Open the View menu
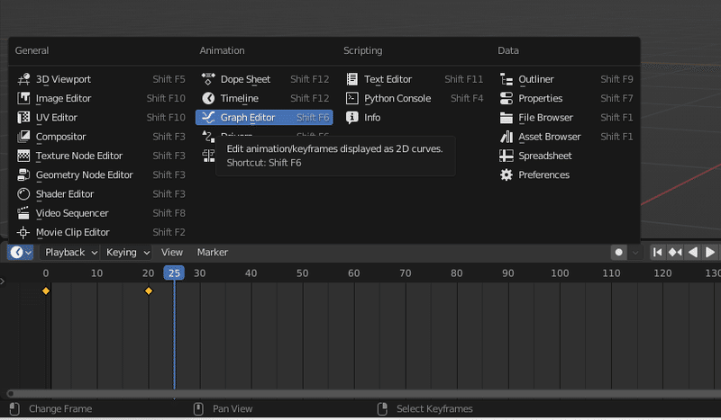The width and height of the screenshot is (721, 420). click(x=171, y=252)
